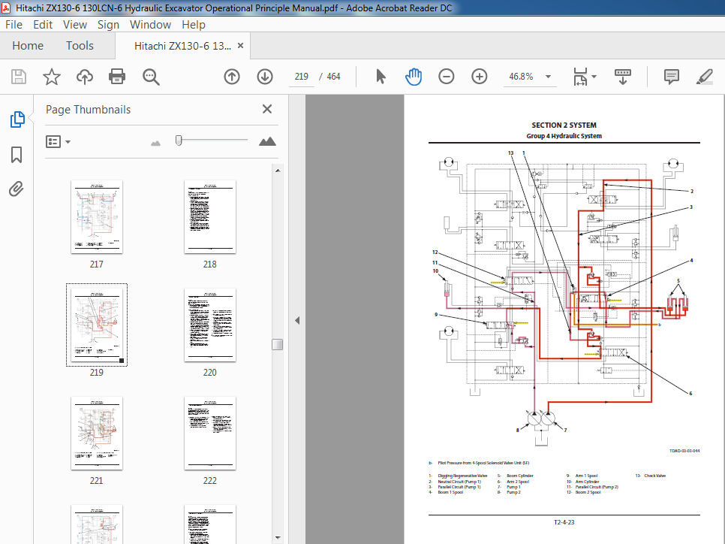The width and height of the screenshot is (725, 544).
Task: Go to previous page with the up arrow
Action: coord(232,77)
